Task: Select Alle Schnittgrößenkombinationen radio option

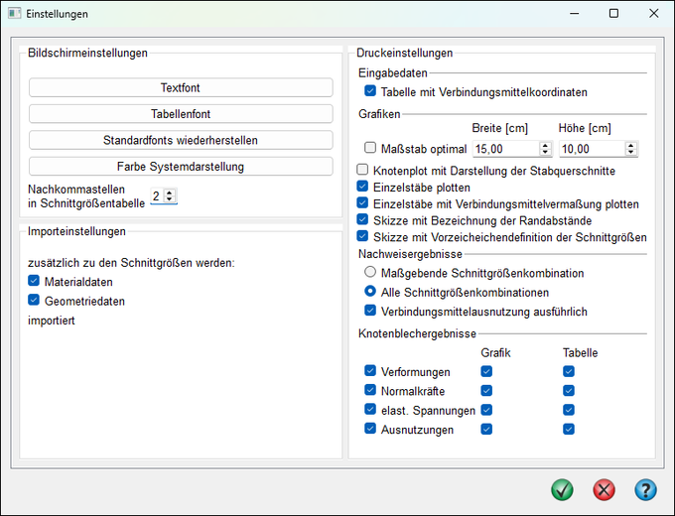Action: click(370, 292)
